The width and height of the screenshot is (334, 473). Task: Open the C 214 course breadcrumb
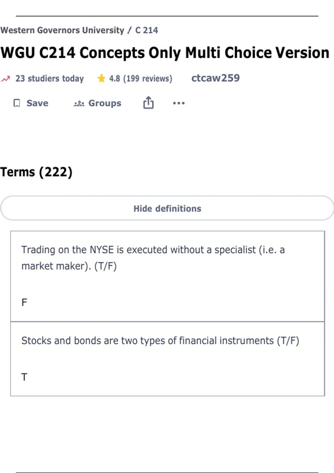click(147, 30)
